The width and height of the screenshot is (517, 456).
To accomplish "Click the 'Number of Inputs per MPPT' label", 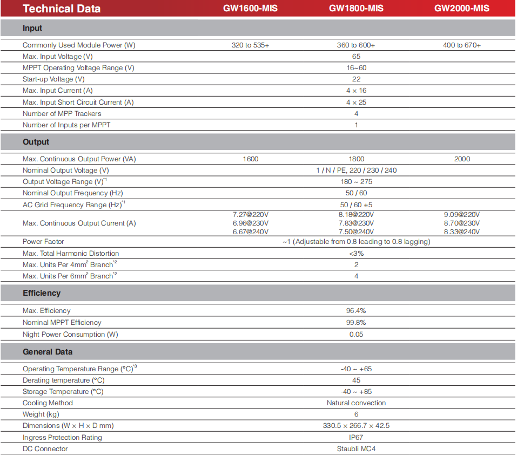I will (x=66, y=125).
